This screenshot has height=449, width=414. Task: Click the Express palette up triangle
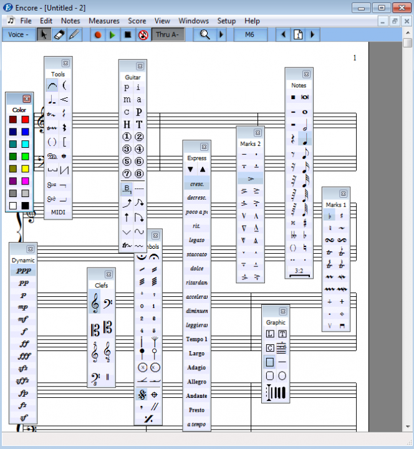point(203,170)
